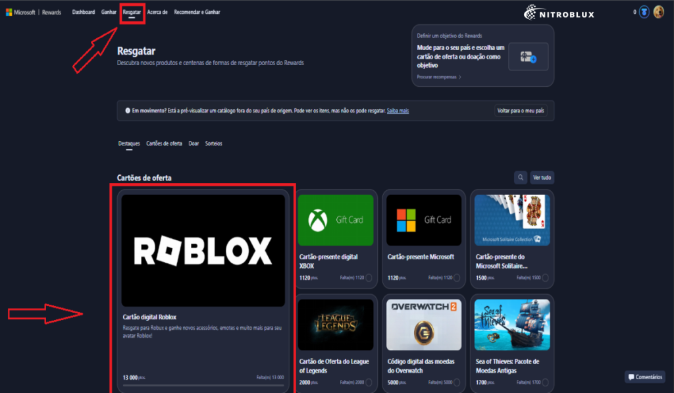674x393 pixels.
Task: Open the Microsoft Gift Card thumbnail
Action: click(424, 220)
